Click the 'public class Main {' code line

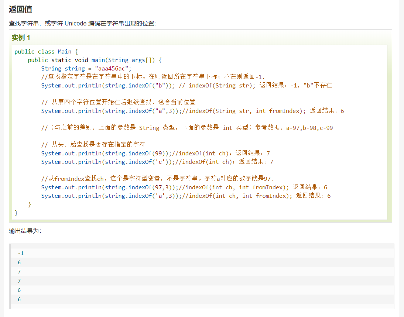tap(46, 52)
